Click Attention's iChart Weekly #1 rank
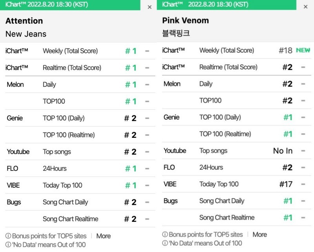The width and height of the screenshot is (314, 252). [x=131, y=51]
